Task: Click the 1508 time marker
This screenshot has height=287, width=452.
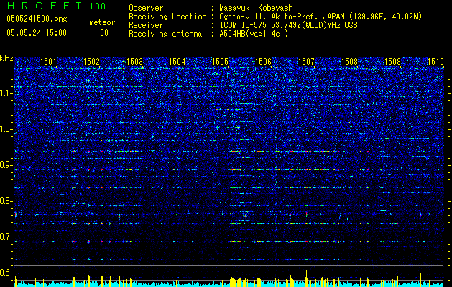Action: coord(349,61)
